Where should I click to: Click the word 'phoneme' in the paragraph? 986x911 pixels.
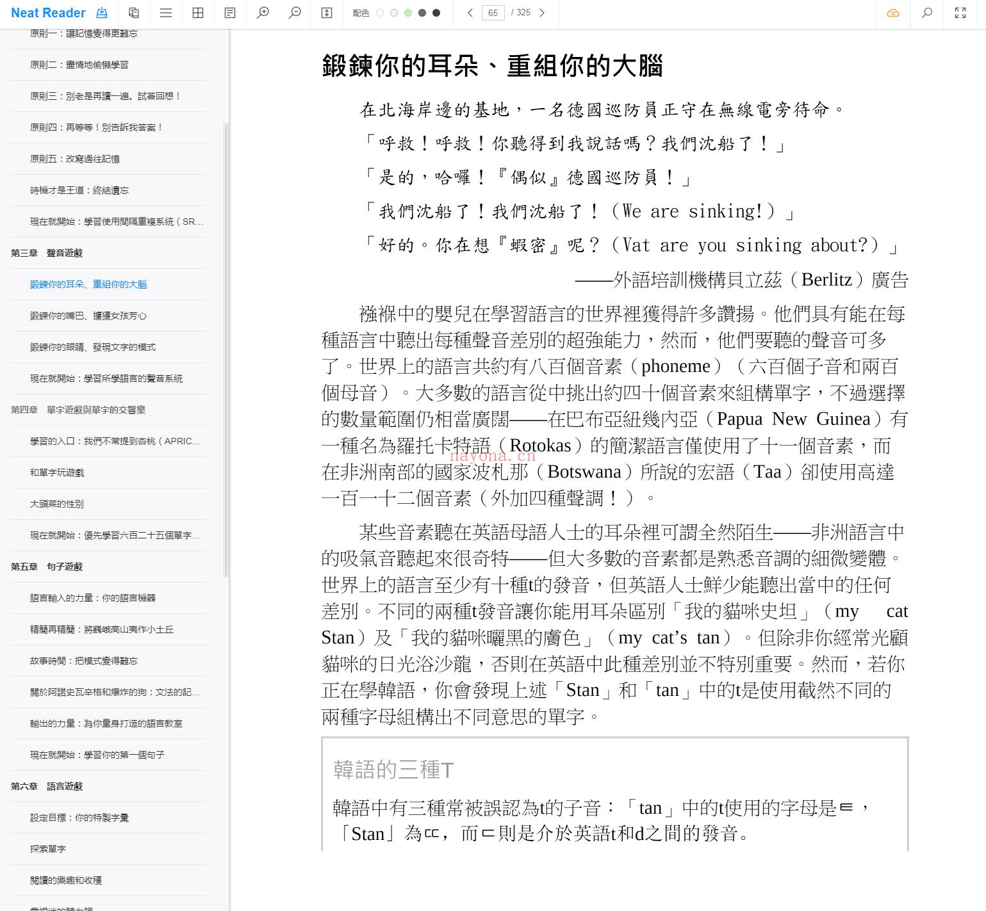[676, 366]
